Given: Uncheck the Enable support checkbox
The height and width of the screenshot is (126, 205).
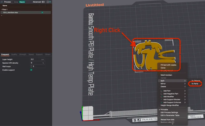Looking at the screenshot, I should pos(31,70).
